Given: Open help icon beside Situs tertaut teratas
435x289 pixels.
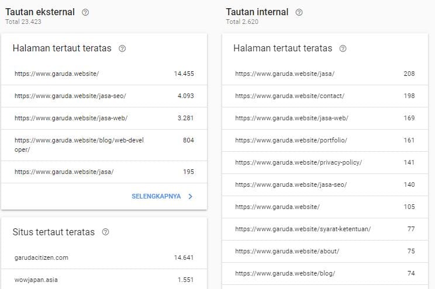Looking at the screenshot, I should coord(105,232).
